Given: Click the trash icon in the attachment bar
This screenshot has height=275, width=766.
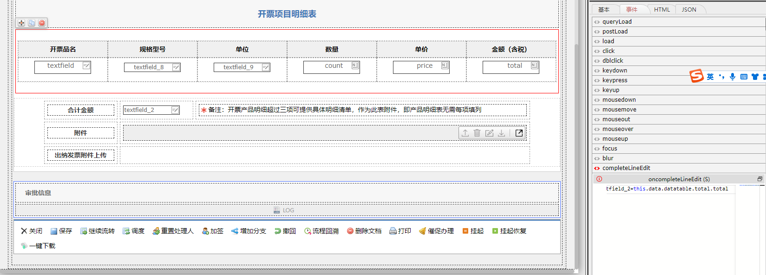Looking at the screenshot, I should 477,133.
